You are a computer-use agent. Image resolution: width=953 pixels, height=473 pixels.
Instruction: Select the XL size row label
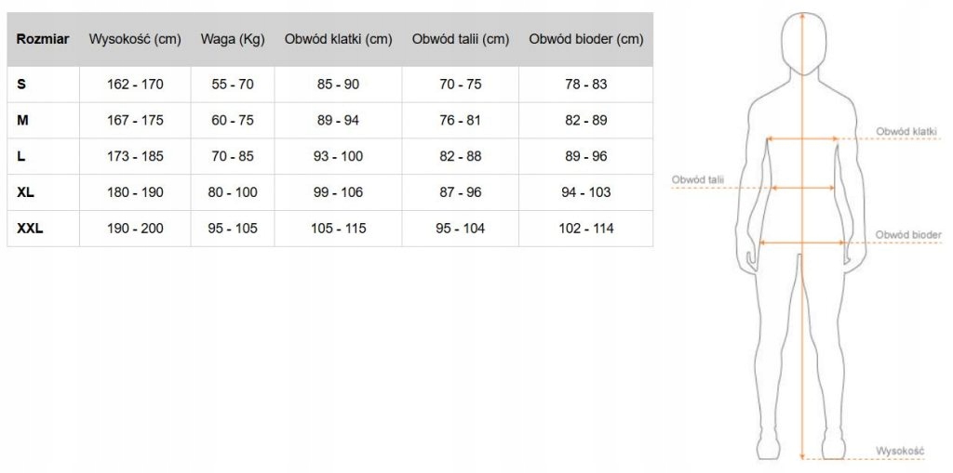tap(25, 192)
